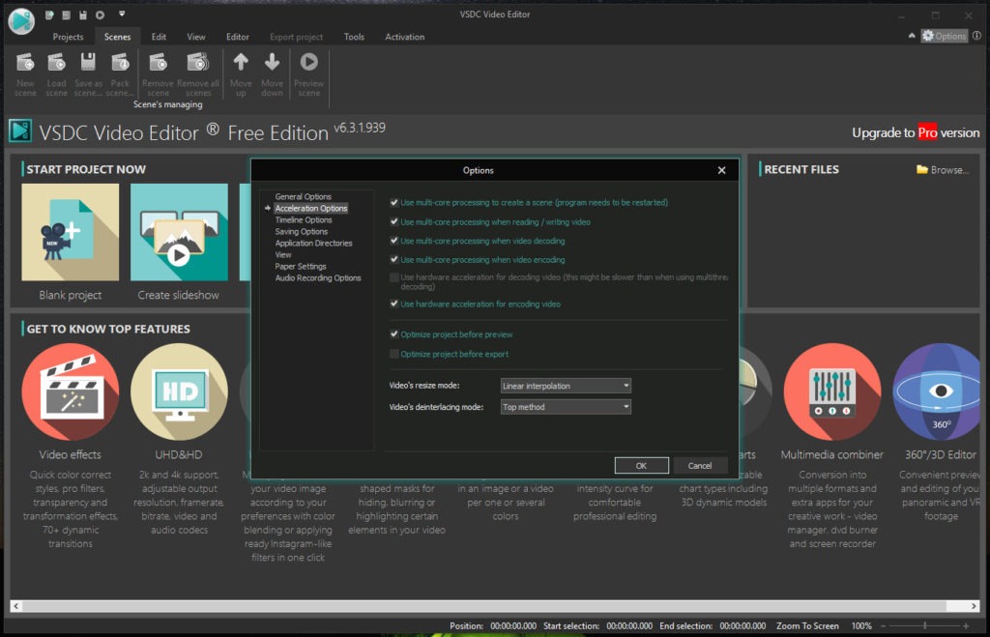Click the horizontal scrollbar track
Image resolution: width=990 pixels, height=637 pixels.
[x=483, y=606]
